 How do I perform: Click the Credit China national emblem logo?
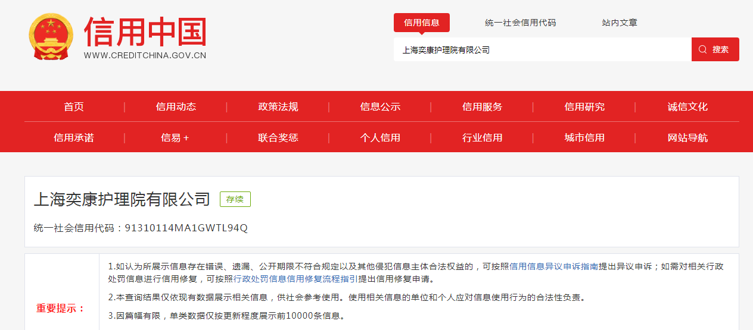coord(51,37)
